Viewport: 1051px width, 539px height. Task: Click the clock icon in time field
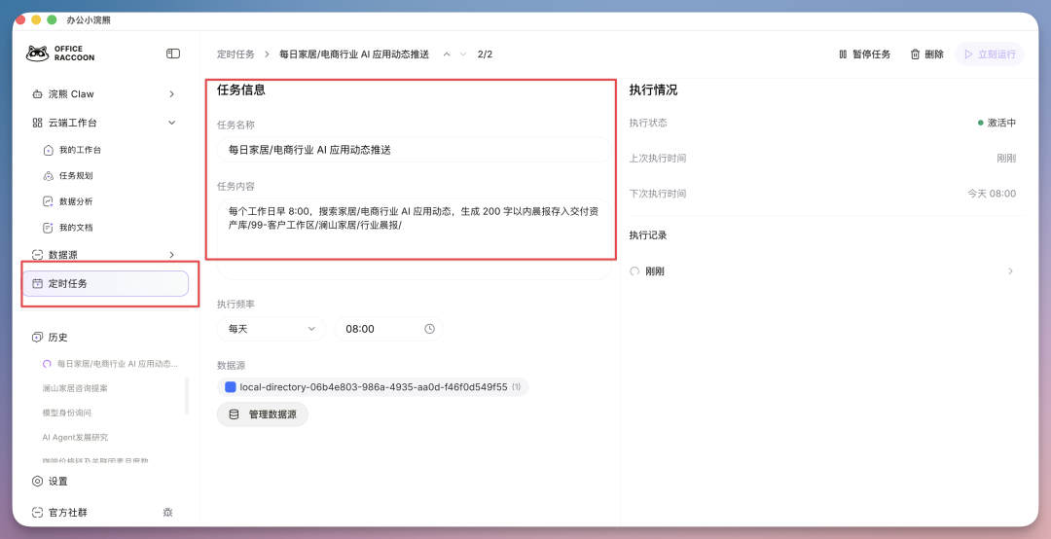click(x=430, y=329)
